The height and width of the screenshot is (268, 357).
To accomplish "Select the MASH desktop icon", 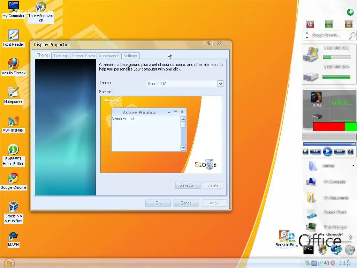I will tap(13, 239).
